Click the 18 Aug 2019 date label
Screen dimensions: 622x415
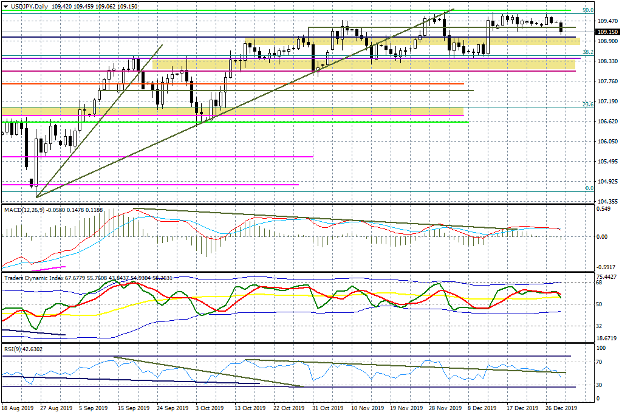coord(18,408)
